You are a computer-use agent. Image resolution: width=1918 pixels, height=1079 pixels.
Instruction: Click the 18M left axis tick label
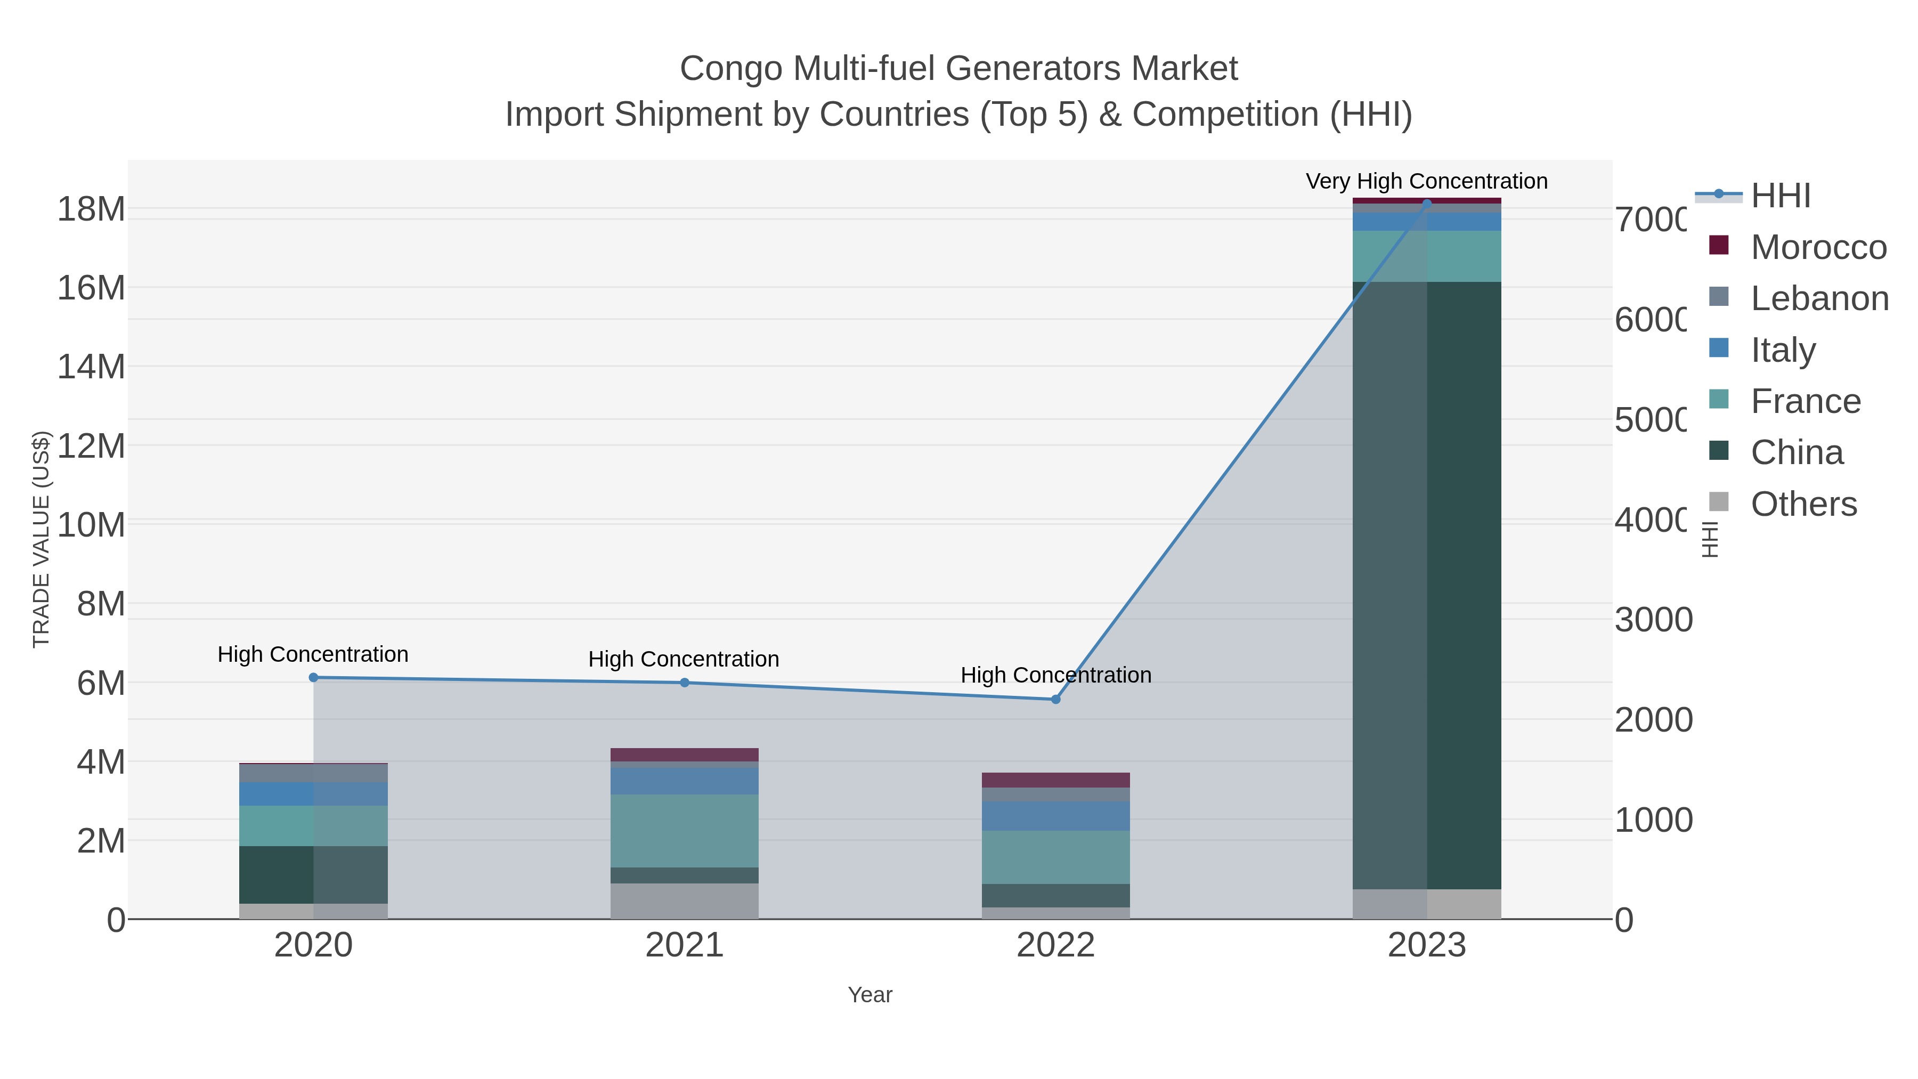click(92, 209)
